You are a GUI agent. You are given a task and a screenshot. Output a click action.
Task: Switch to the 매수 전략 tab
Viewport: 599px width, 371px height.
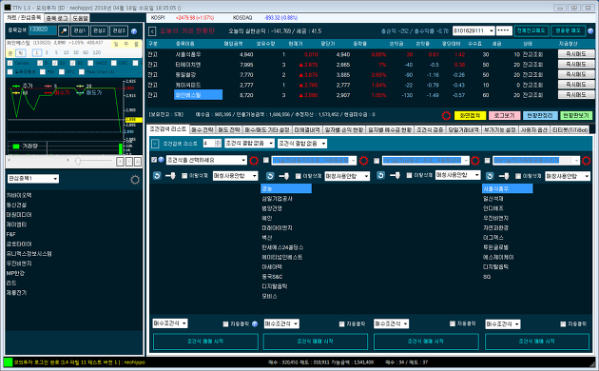(203, 130)
